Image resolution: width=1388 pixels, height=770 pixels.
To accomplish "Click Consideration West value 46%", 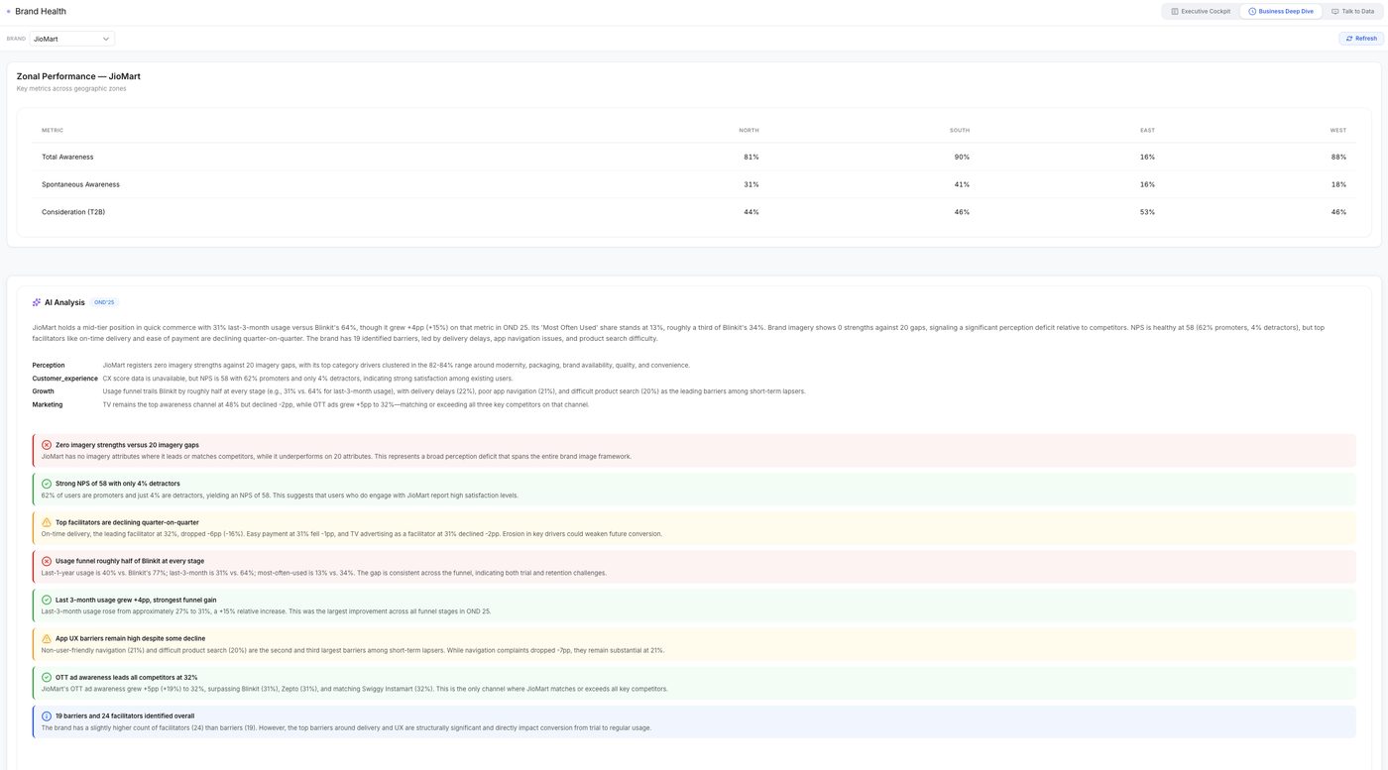I will click(x=1338, y=212).
